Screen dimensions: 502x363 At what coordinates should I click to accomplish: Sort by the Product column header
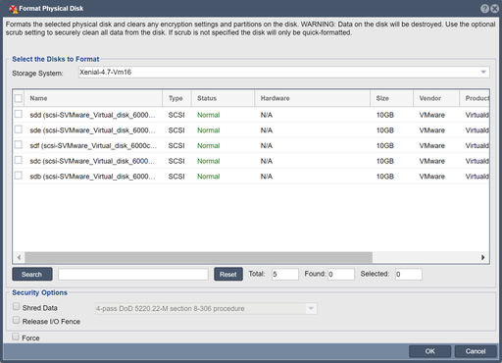(x=475, y=98)
